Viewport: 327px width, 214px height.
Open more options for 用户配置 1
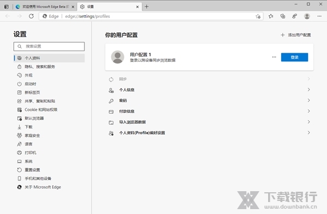[x=274, y=57]
